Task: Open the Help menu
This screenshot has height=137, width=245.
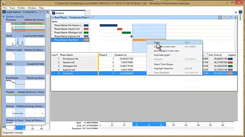Action: [41, 8]
